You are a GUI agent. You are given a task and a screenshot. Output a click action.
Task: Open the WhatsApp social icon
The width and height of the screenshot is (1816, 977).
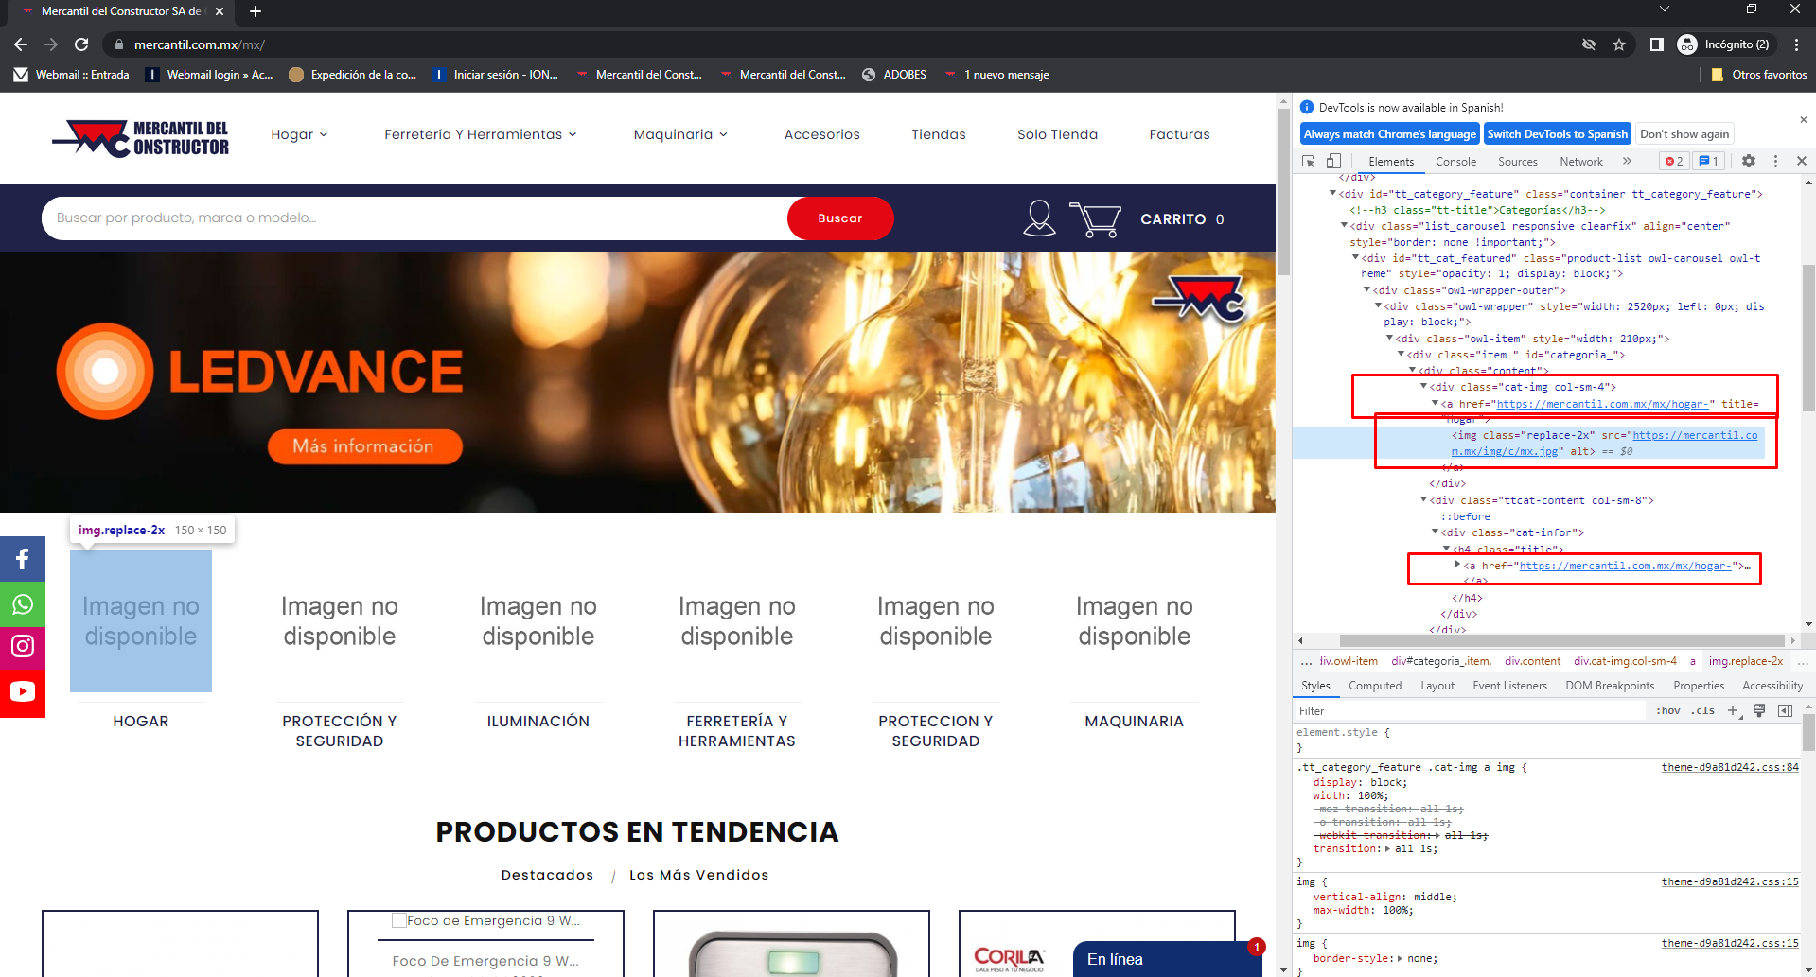tap(23, 604)
